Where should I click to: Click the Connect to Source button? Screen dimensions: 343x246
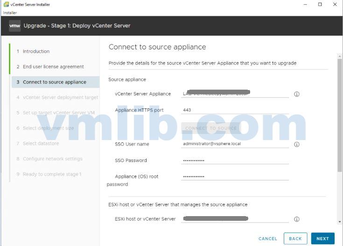(211, 128)
